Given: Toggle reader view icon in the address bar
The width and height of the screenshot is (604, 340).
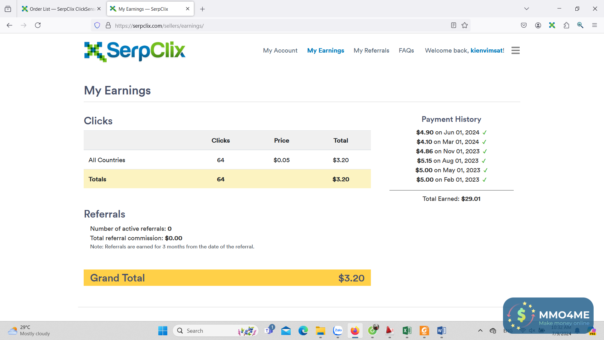Looking at the screenshot, I should tap(453, 25).
